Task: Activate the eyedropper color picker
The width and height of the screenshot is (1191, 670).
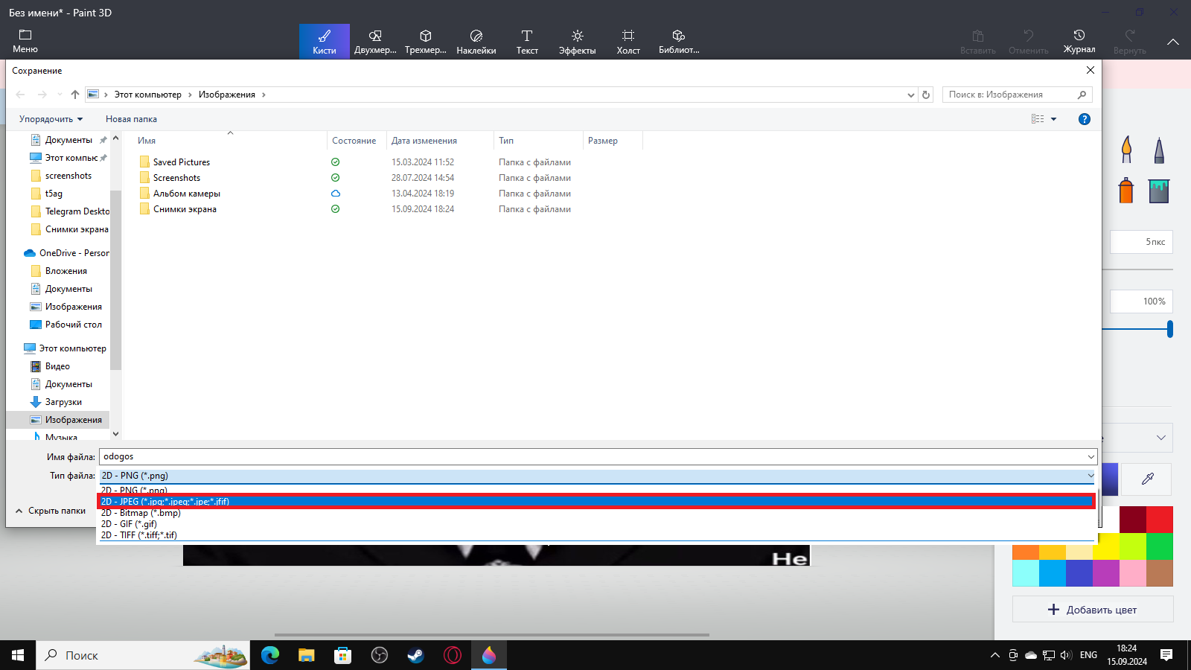Action: coord(1148,479)
